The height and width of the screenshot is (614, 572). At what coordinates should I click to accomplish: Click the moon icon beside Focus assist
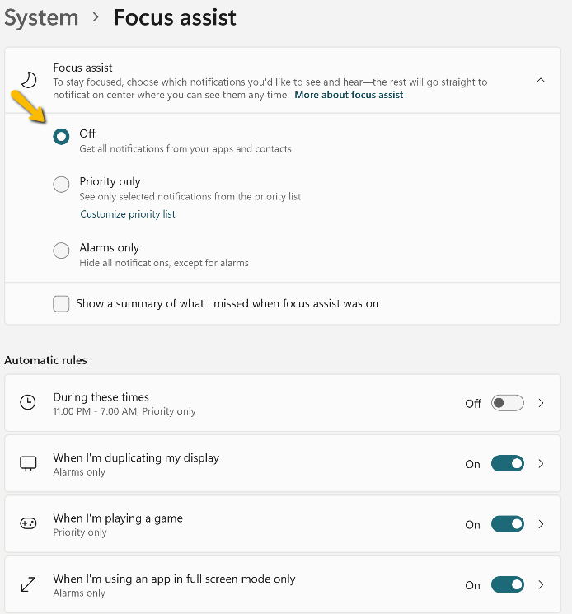(x=29, y=80)
